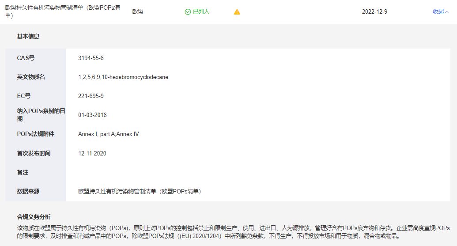457x246 pixels.
Task: Click the first publication date 12-11-2020
Action: (x=92, y=154)
